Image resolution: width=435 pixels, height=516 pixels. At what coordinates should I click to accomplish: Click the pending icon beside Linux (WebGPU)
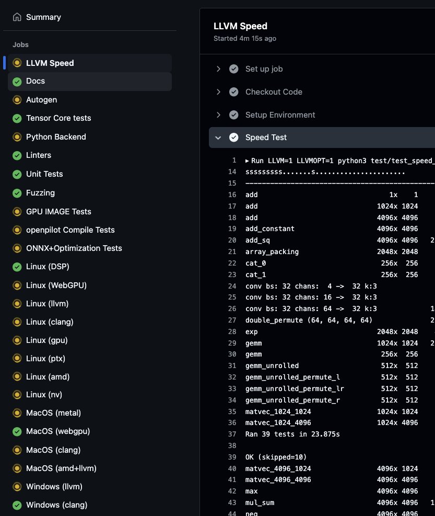click(x=17, y=285)
